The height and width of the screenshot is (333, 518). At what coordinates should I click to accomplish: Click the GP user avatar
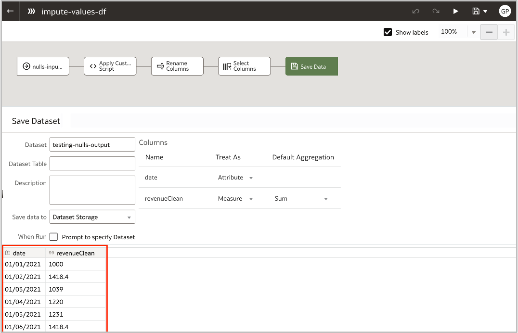click(505, 11)
